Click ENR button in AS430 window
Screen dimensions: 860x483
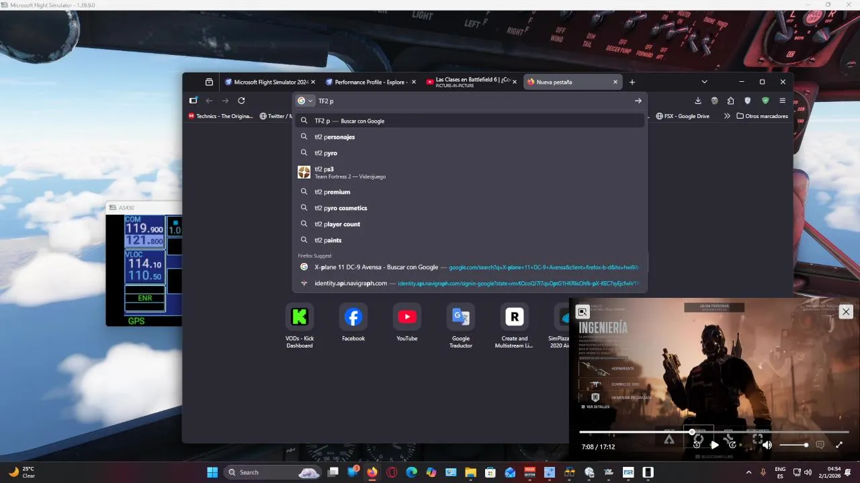(x=145, y=297)
